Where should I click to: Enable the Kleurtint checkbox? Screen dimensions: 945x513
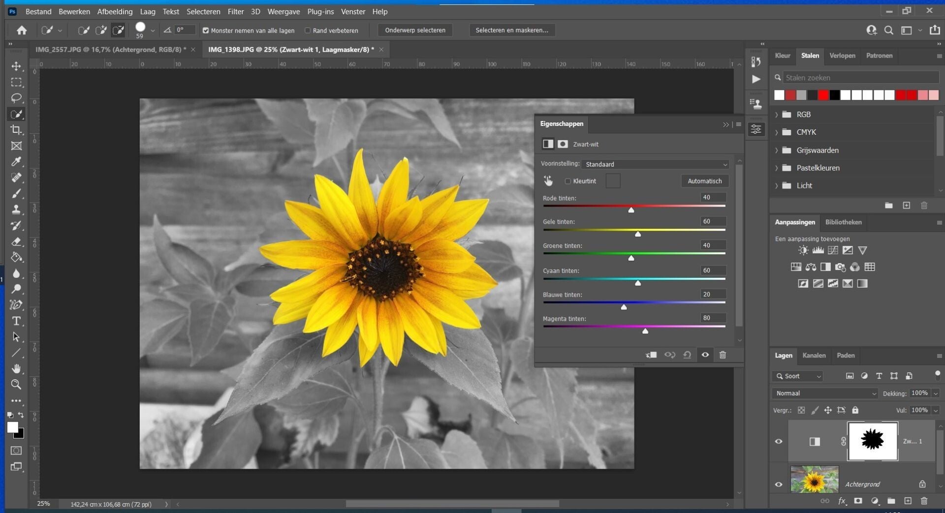567,181
